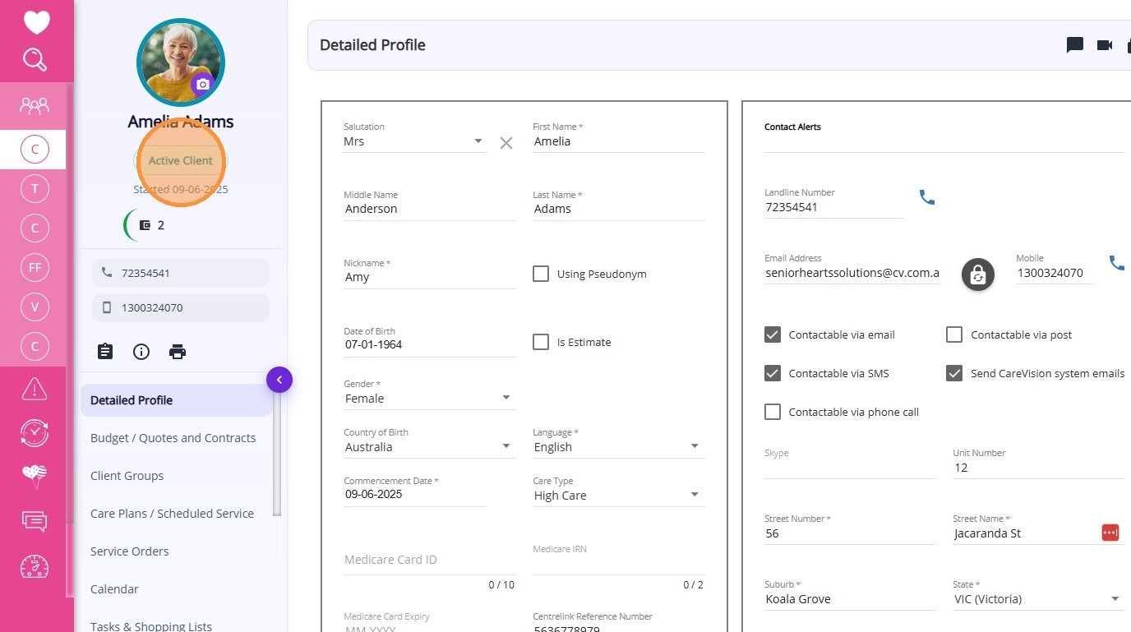1131x632 pixels.
Task: Open Budget / Quotes and Contracts menu
Action: point(173,438)
